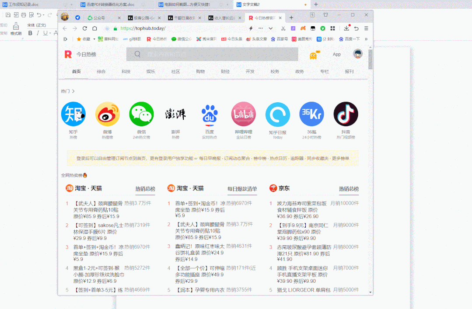This screenshot has width=472, height=309.
Task: Click the site search input field
Action: click(212, 54)
